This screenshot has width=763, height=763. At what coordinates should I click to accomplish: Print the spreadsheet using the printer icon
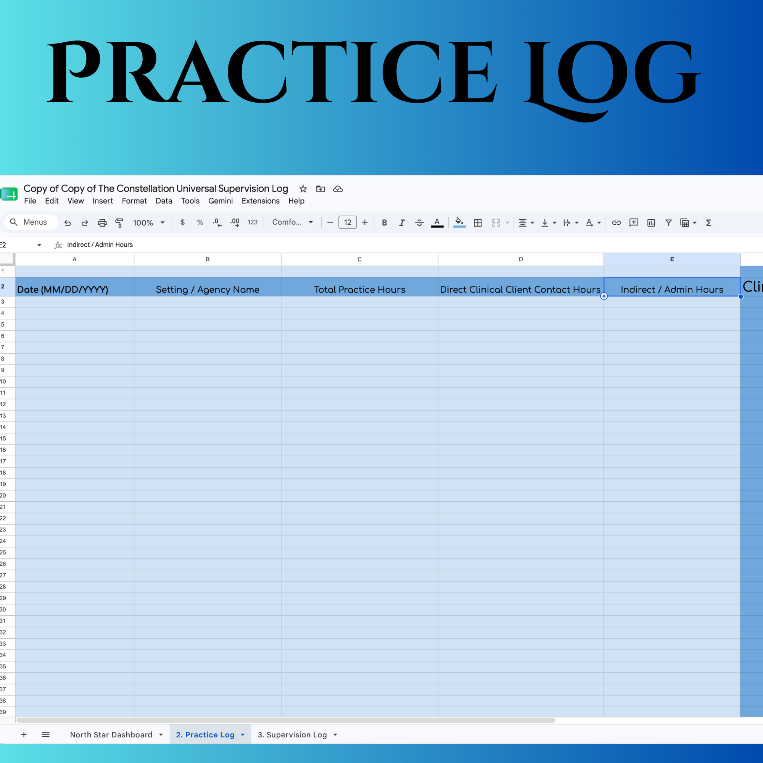tap(102, 223)
